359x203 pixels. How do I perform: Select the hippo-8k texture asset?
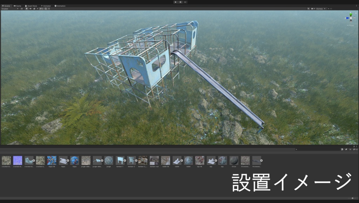tap(52, 161)
